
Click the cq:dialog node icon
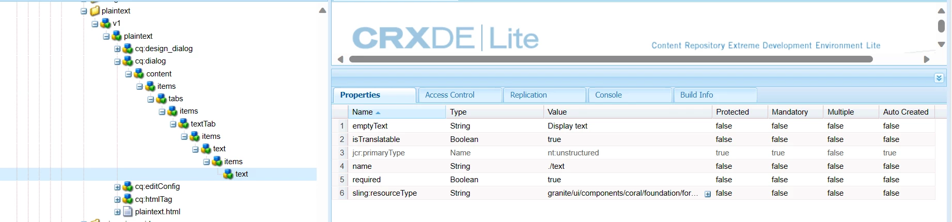point(128,61)
